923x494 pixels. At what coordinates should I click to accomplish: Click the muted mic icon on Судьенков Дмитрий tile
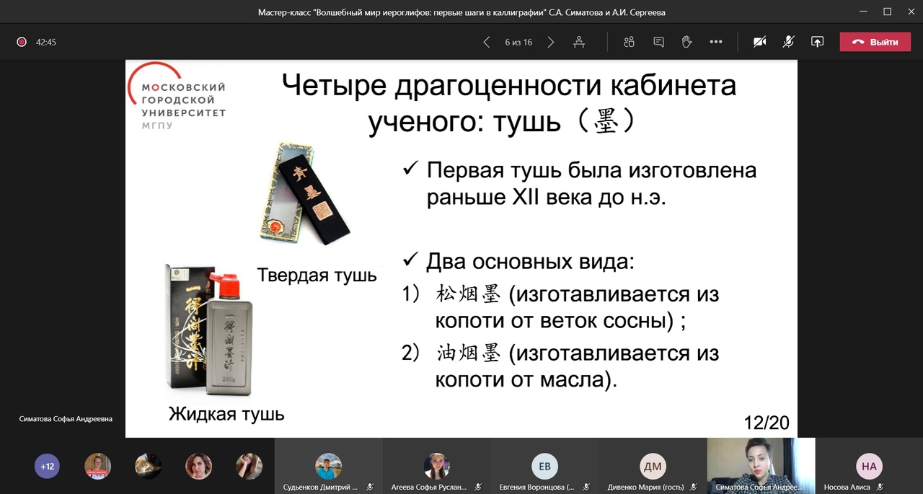tap(369, 487)
